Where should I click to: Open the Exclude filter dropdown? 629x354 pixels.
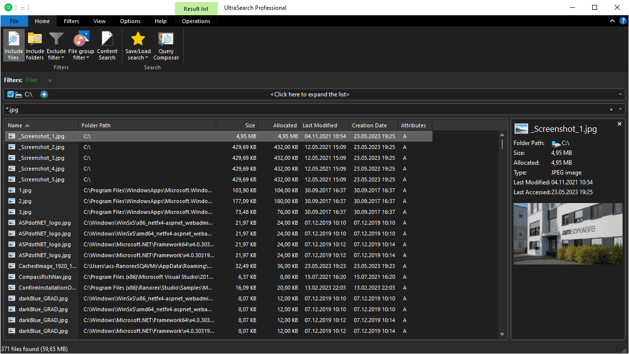(56, 45)
